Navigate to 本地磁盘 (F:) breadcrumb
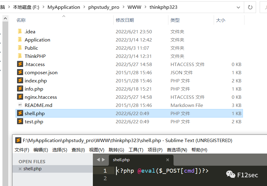Screen dimensions: 267x186 (x=26, y=7)
